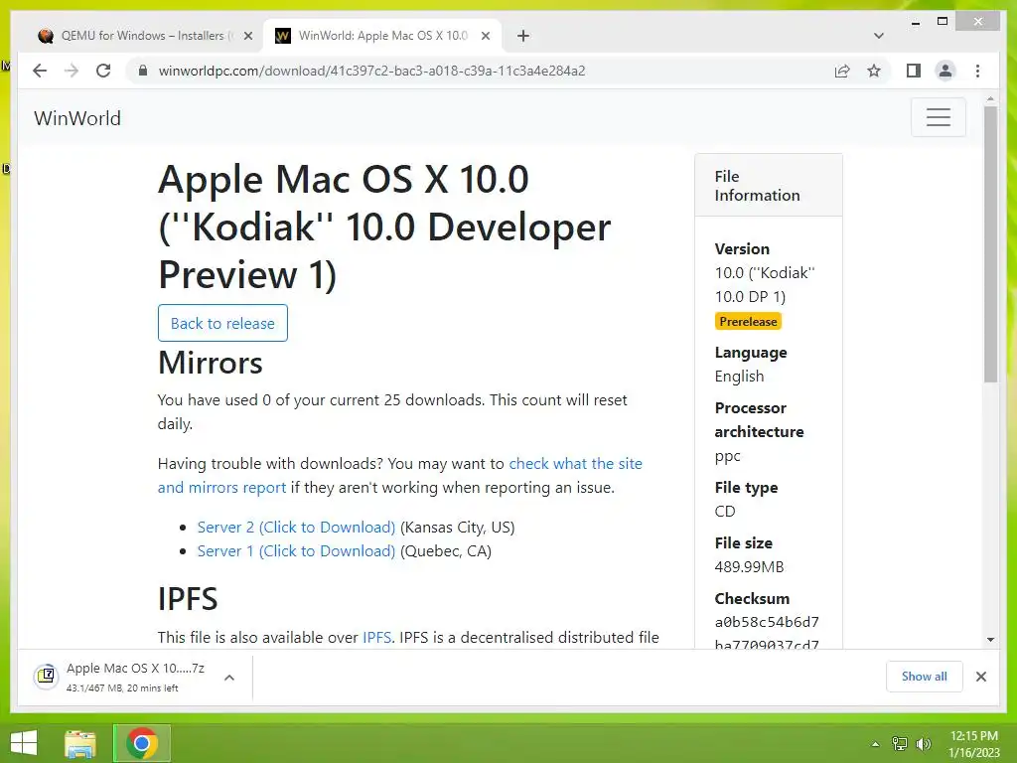This screenshot has width=1017, height=763.
Task: Click the address bar URL
Action: pos(371,71)
